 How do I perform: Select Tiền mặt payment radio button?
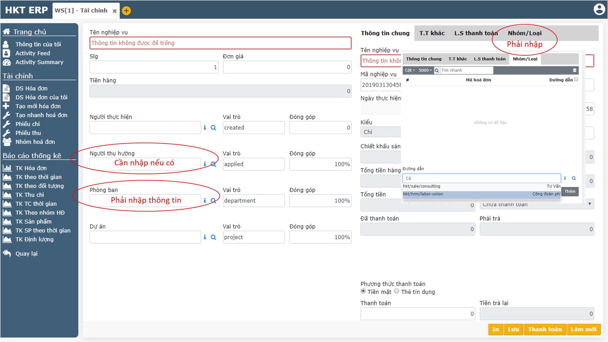point(363,291)
